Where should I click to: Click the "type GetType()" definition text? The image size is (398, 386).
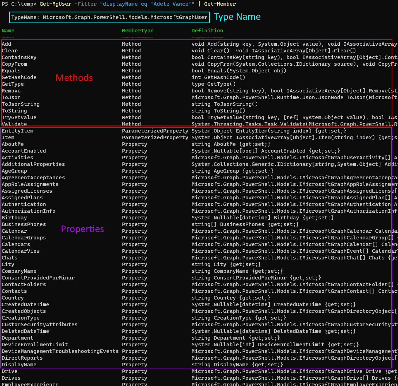pos(213,84)
